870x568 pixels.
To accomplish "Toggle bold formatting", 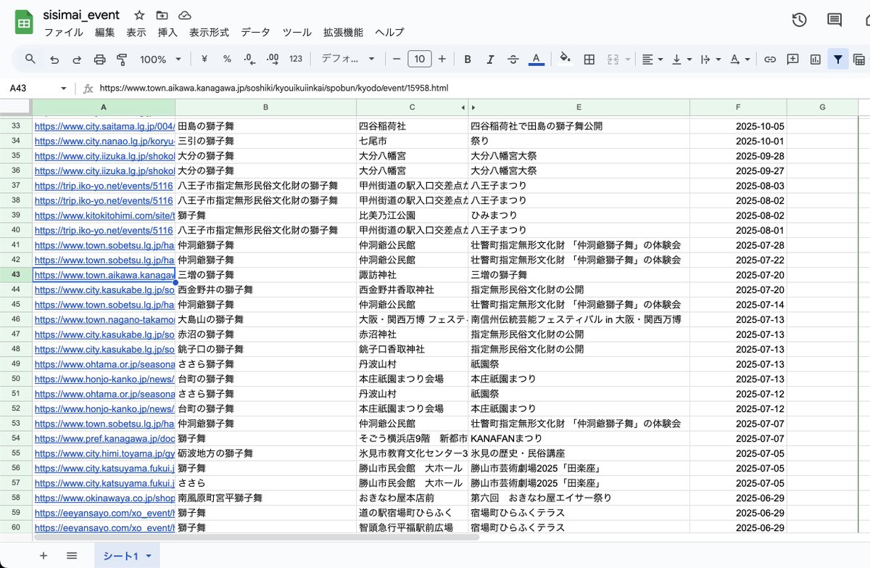I will point(468,59).
